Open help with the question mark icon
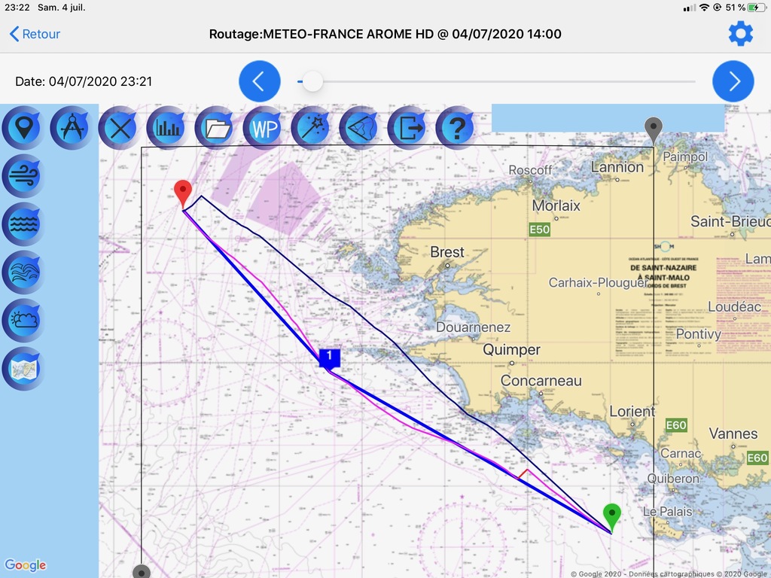Image resolution: width=771 pixels, height=578 pixels. (457, 128)
